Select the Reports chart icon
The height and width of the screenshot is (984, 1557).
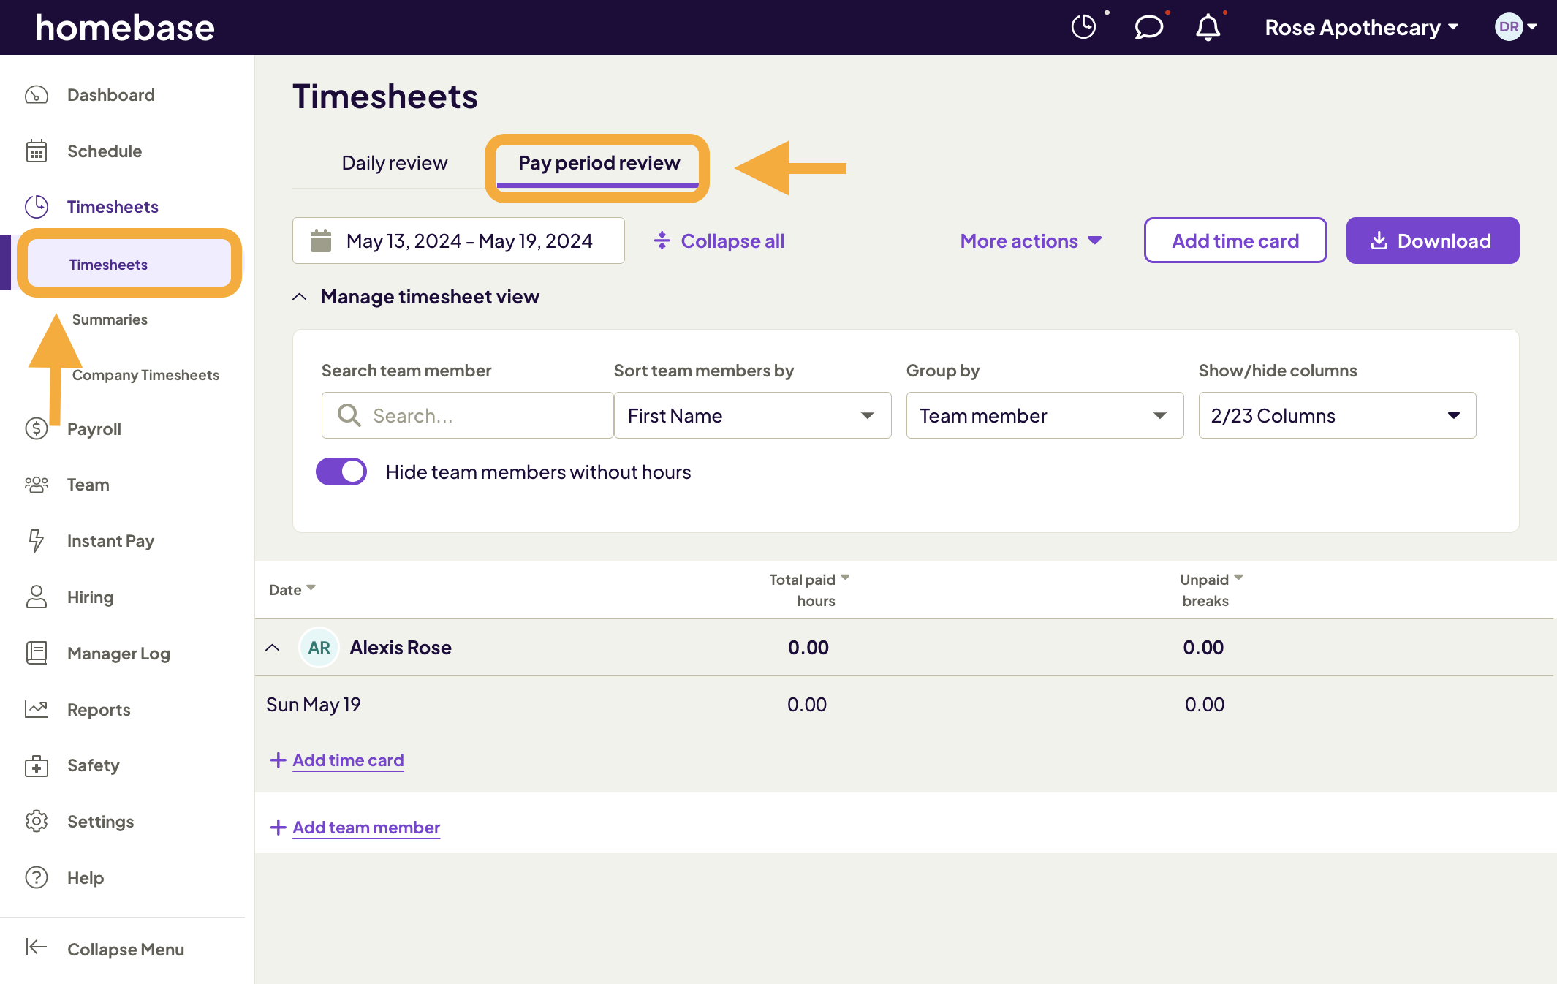coord(37,709)
